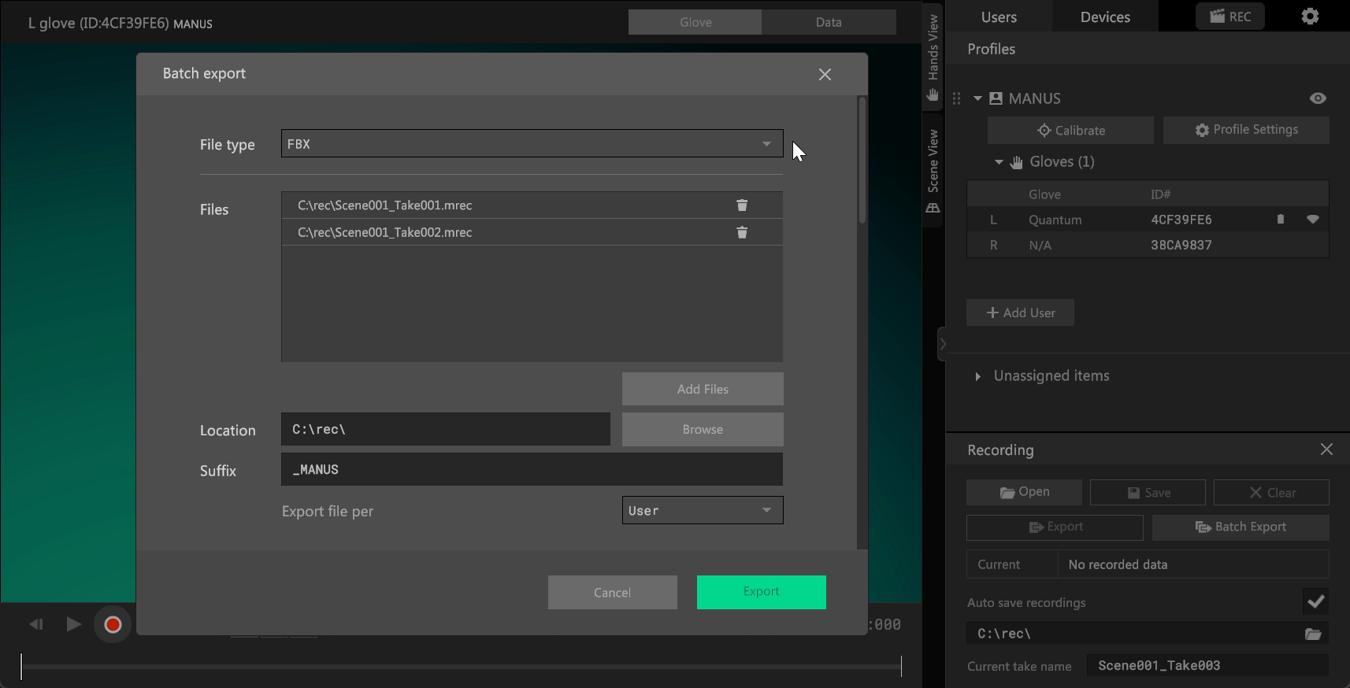Remove Scene001_Take002.mrec using its trash icon
The width and height of the screenshot is (1350, 688).
click(741, 232)
